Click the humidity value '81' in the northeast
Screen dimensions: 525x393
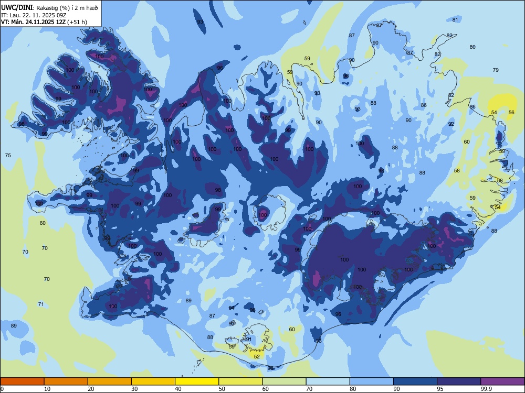click(x=455, y=19)
